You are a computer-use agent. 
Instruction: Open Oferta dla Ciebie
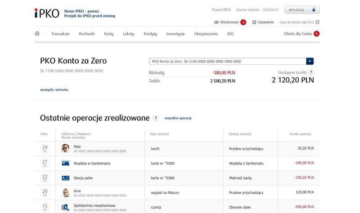(298, 34)
